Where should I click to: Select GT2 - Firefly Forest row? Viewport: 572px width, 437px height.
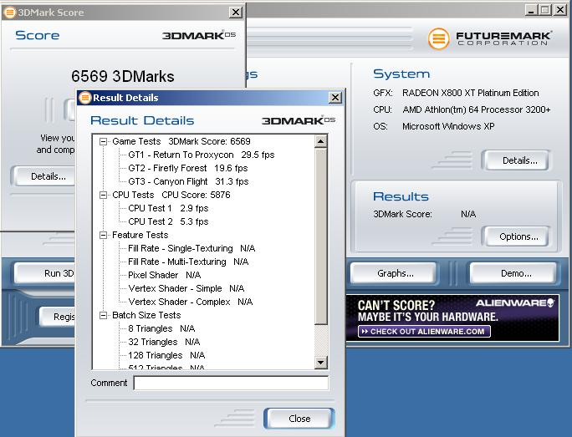(x=188, y=168)
